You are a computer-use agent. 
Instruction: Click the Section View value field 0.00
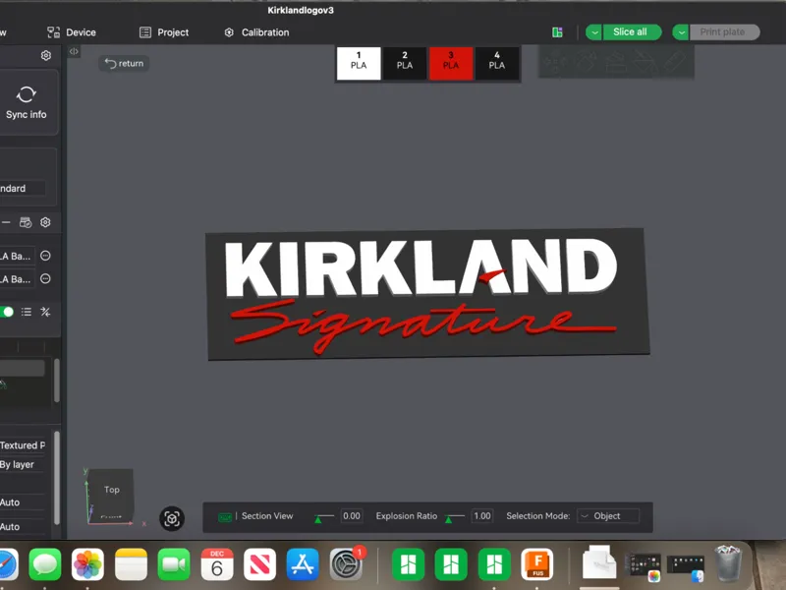pyautogui.click(x=352, y=515)
